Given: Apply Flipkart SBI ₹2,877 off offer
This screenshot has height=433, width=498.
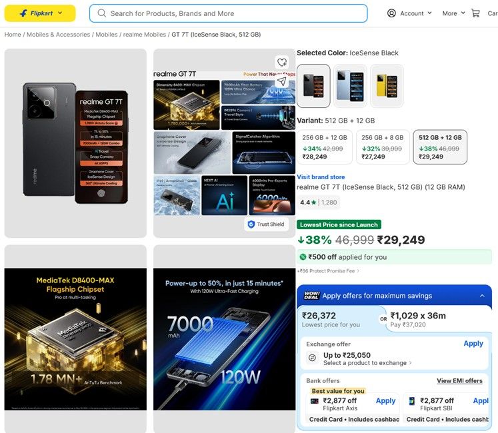Looking at the screenshot, I should tap(481, 401).
